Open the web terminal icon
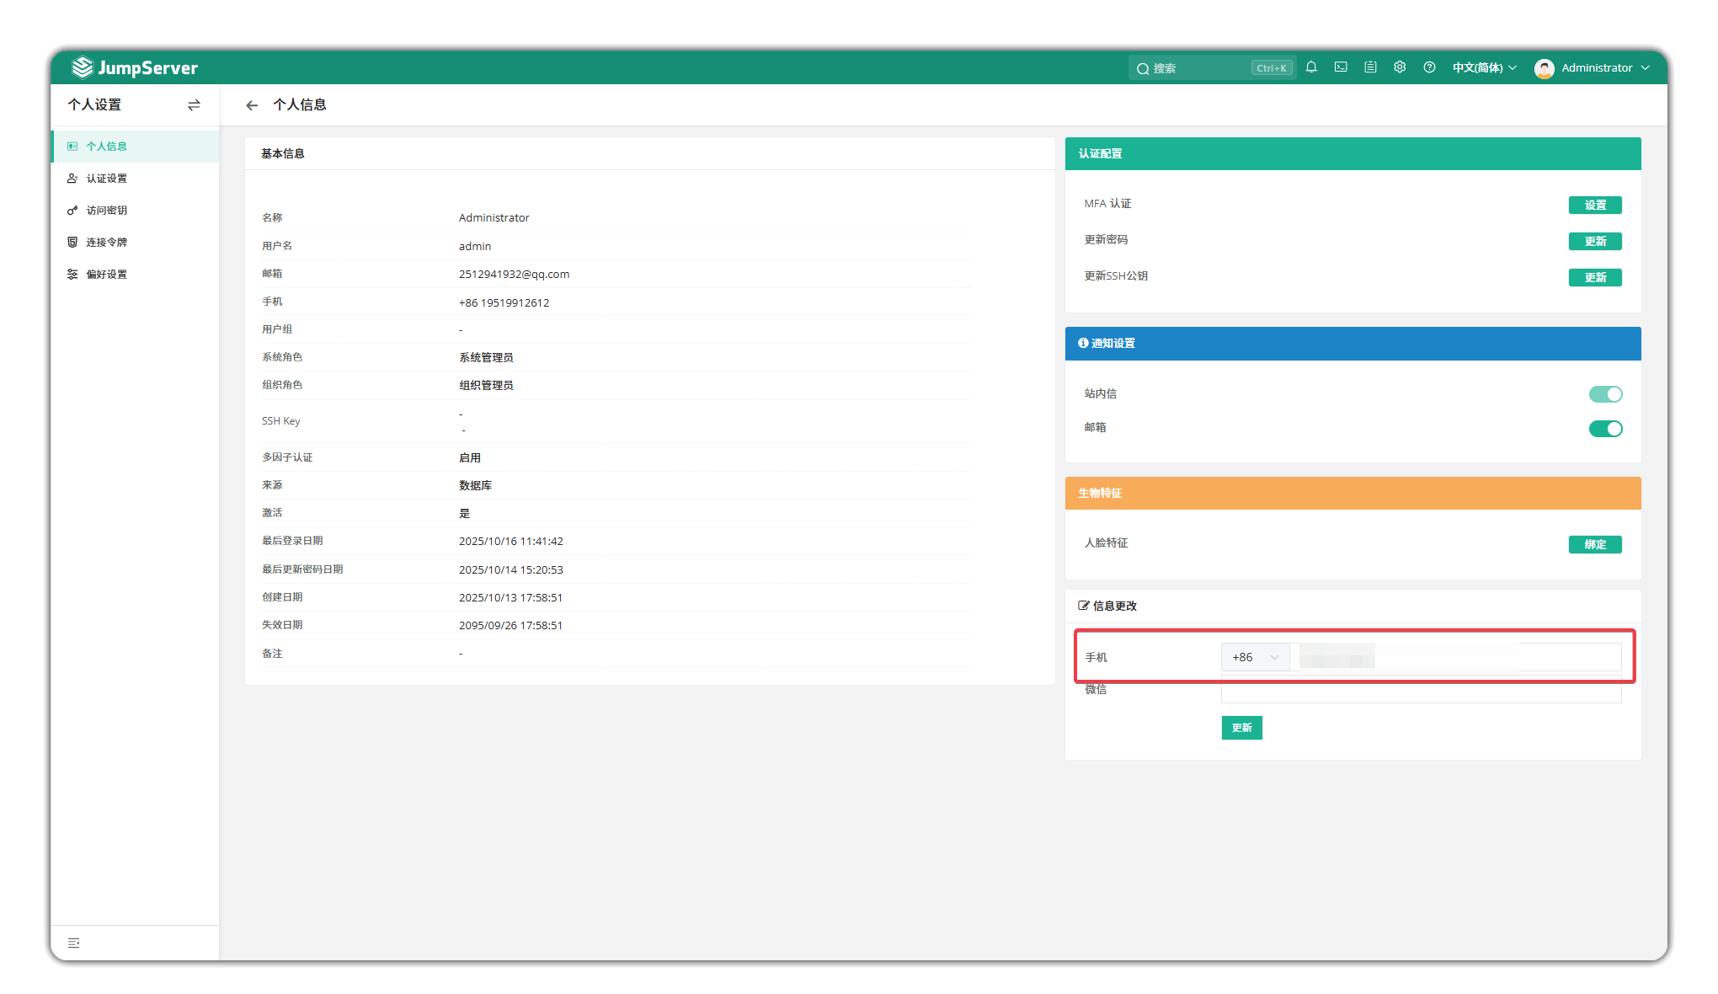Image resolution: width=1718 pixels, height=994 pixels. 1341,67
